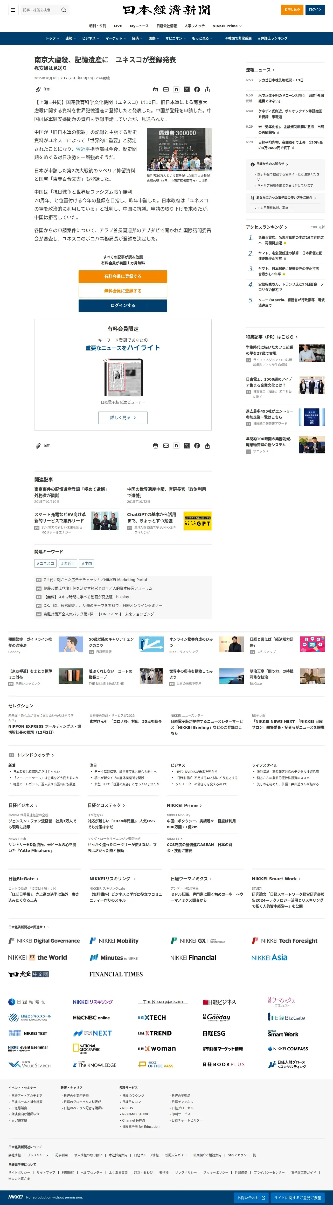Expand the オピニオン navigation dropdown
The image size is (333, 1205).
click(175, 38)
